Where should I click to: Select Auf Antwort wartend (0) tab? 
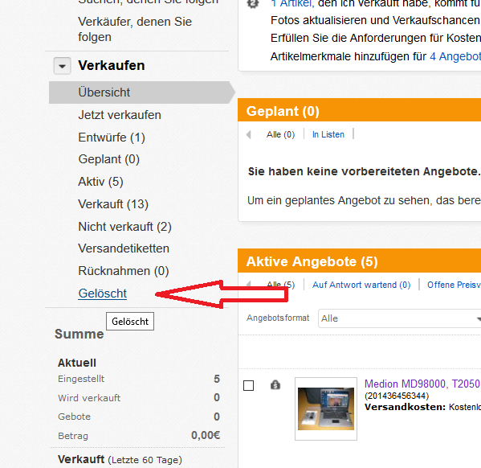coord(361,285)
